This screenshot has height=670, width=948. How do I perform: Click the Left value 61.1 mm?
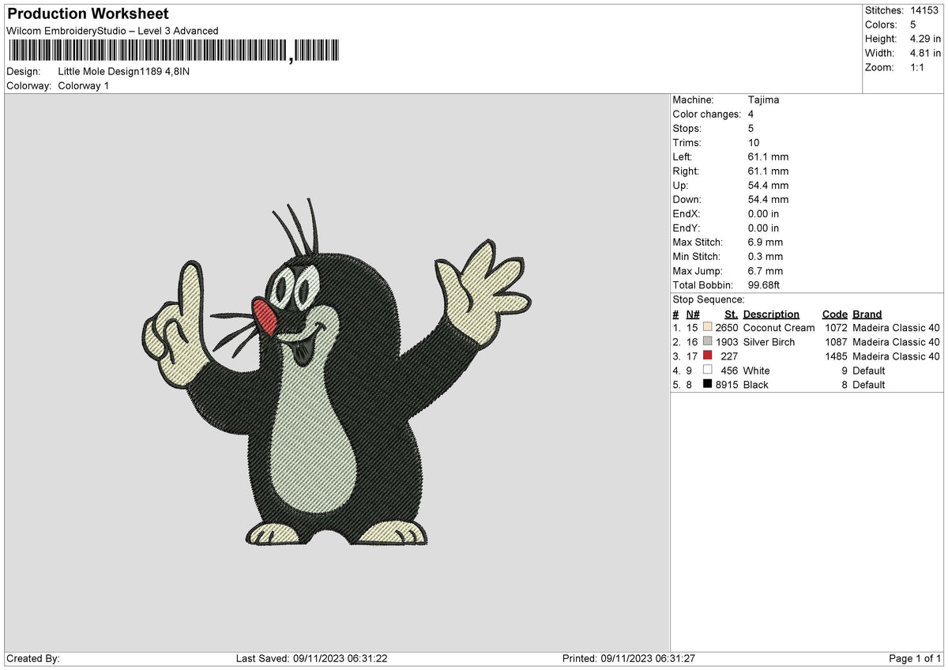[768, 156]
